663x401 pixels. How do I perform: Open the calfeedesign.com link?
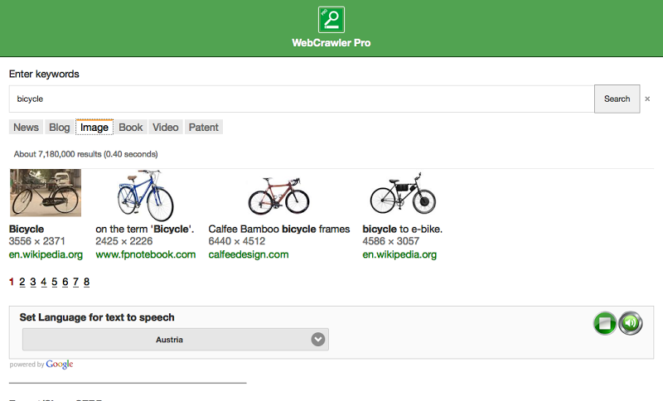pyautogui.click(x=249, y=254)
